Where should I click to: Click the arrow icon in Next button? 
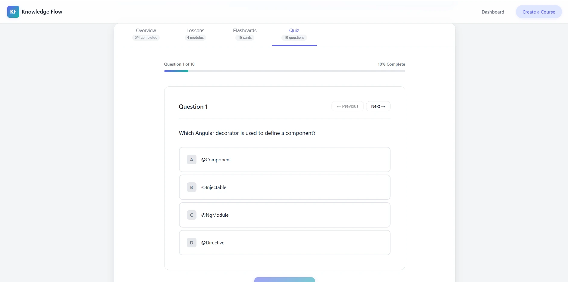(x=384, y=106)
